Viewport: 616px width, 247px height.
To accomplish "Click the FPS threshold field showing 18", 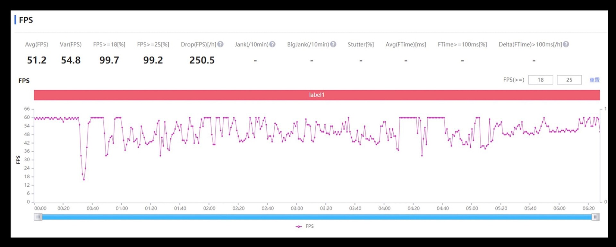I will (541, 80).
